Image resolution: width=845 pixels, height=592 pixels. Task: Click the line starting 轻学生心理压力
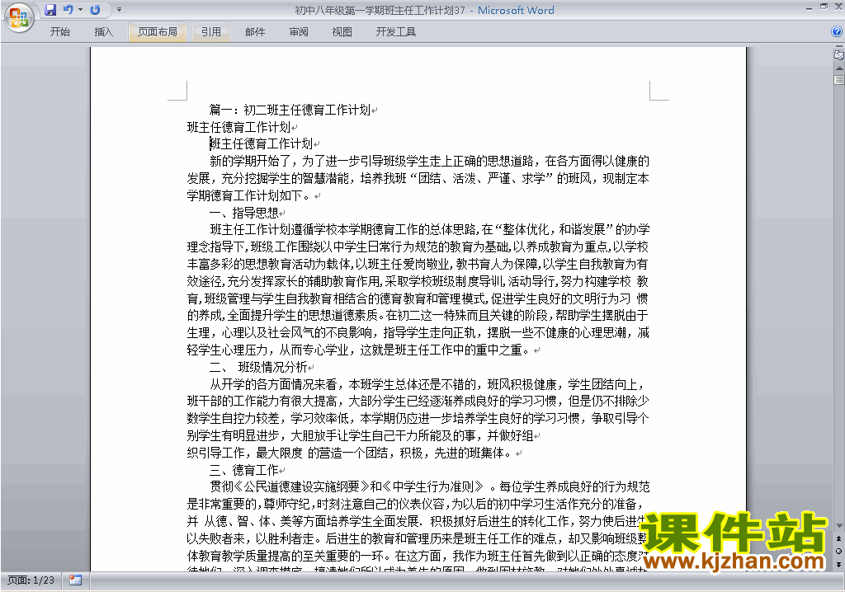359,350
